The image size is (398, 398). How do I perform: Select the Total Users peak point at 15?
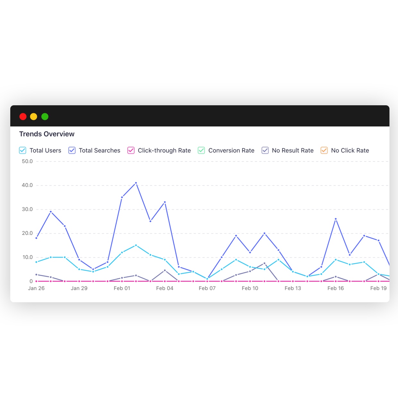coord(136,245)
